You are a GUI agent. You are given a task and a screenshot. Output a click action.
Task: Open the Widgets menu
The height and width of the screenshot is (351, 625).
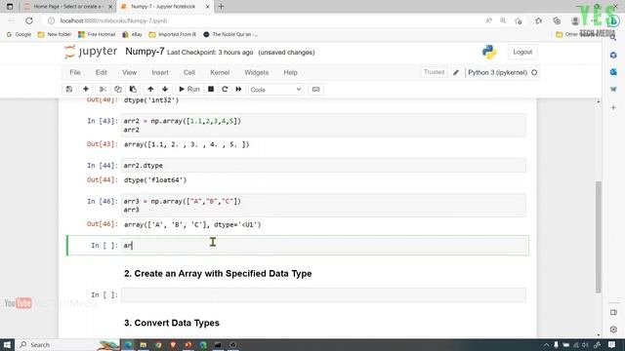pos(256,72)
